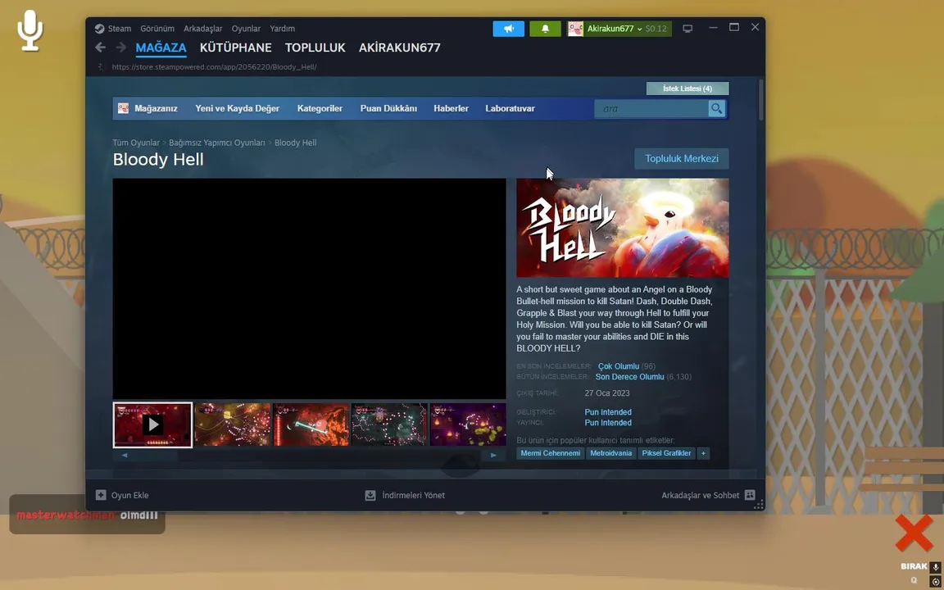Click the Piksel Grafikler tag
This screenshot has width=944, height=590.
(x=666, y=453)
